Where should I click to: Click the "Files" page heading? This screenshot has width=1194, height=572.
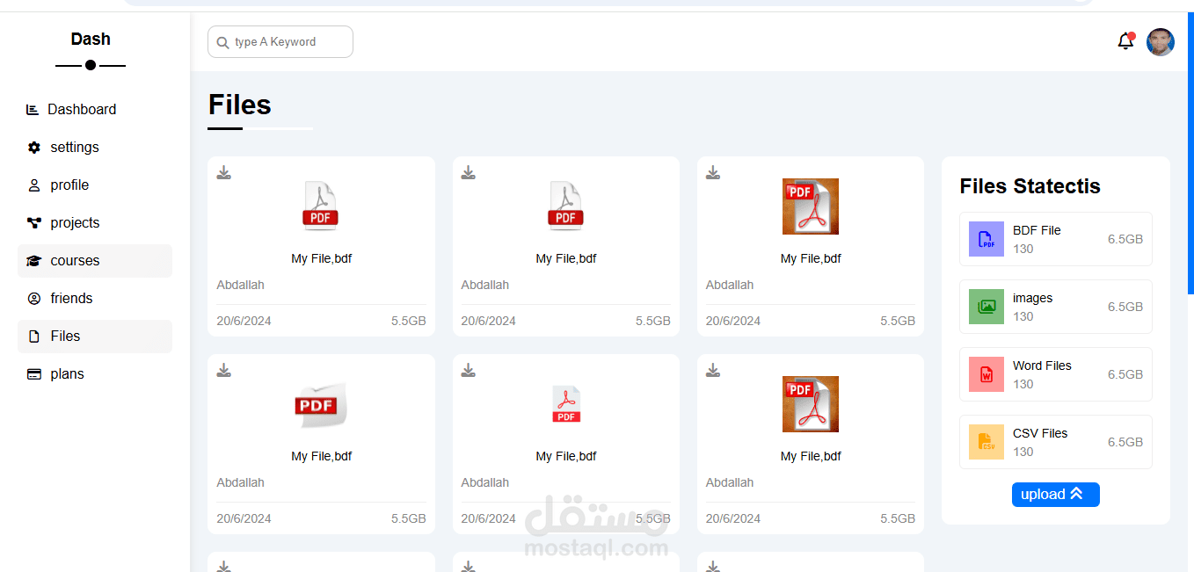tap(239, 105)
